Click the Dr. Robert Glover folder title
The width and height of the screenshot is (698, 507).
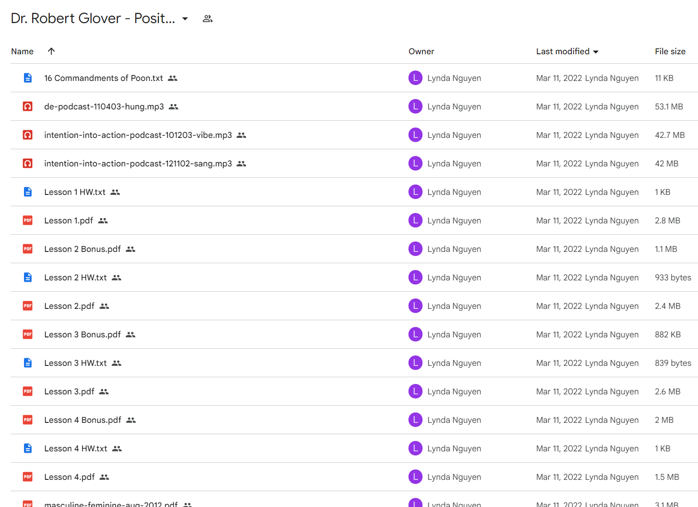pyautogui.click(x=93, y=18)
